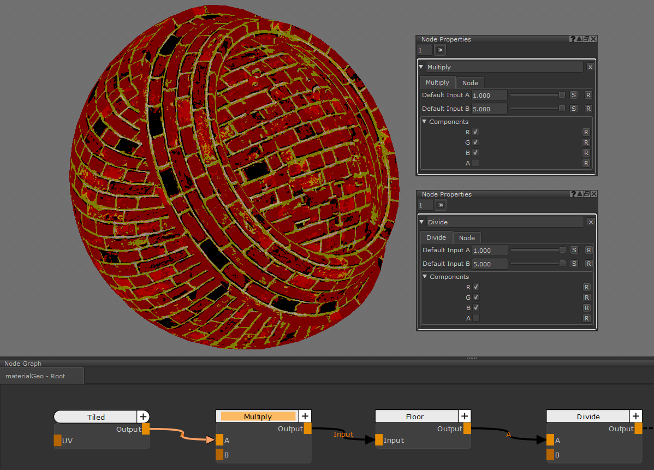Click the clear-all icon in the Multiply properties panel

coord(440,50)
